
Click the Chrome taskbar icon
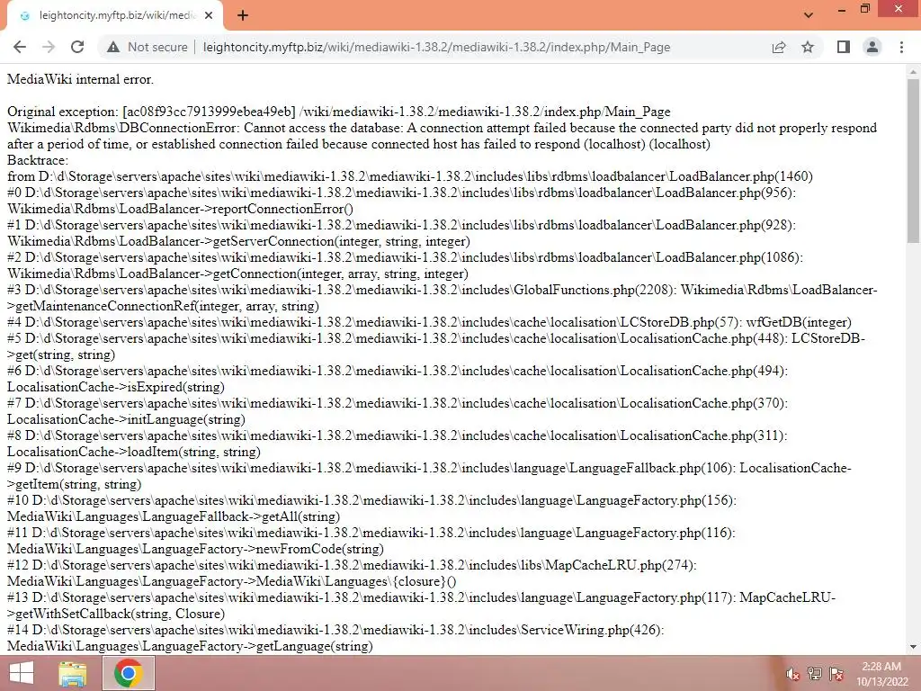pyautogui.click(x=129, y=673)
